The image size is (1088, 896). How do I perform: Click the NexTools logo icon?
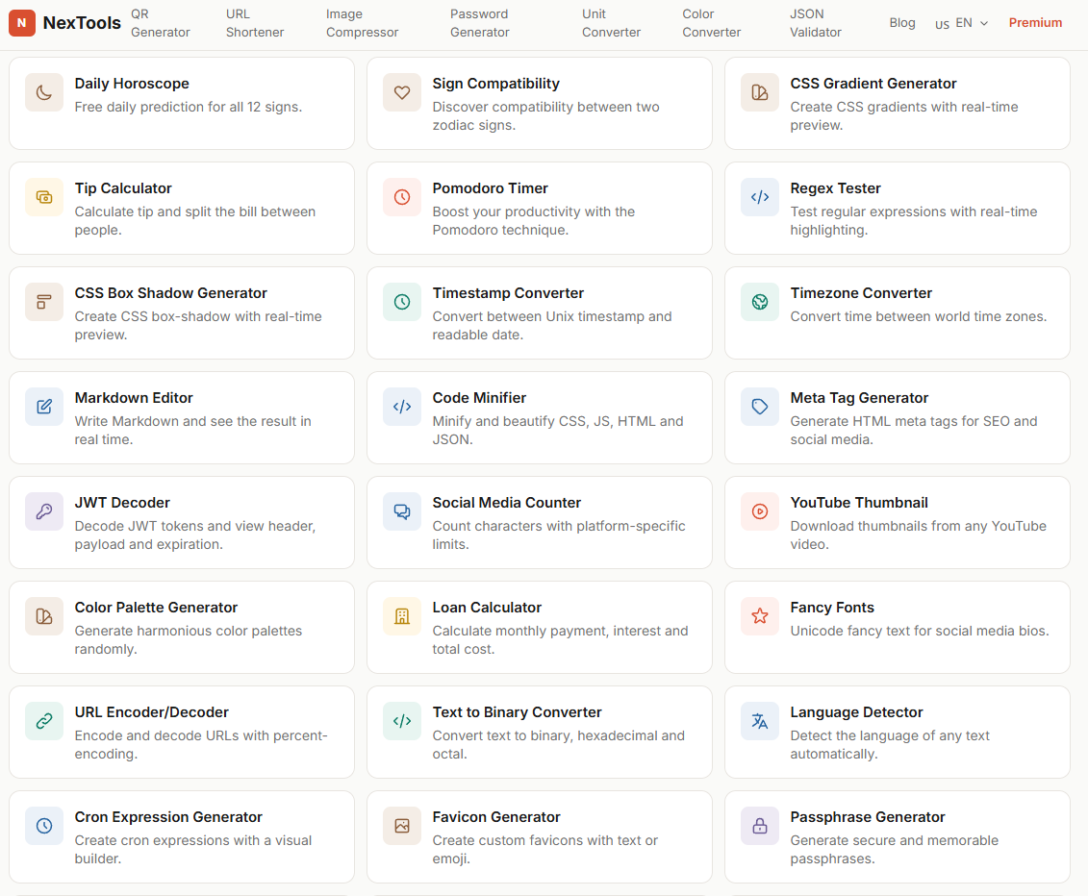click(x=22, y=22)
